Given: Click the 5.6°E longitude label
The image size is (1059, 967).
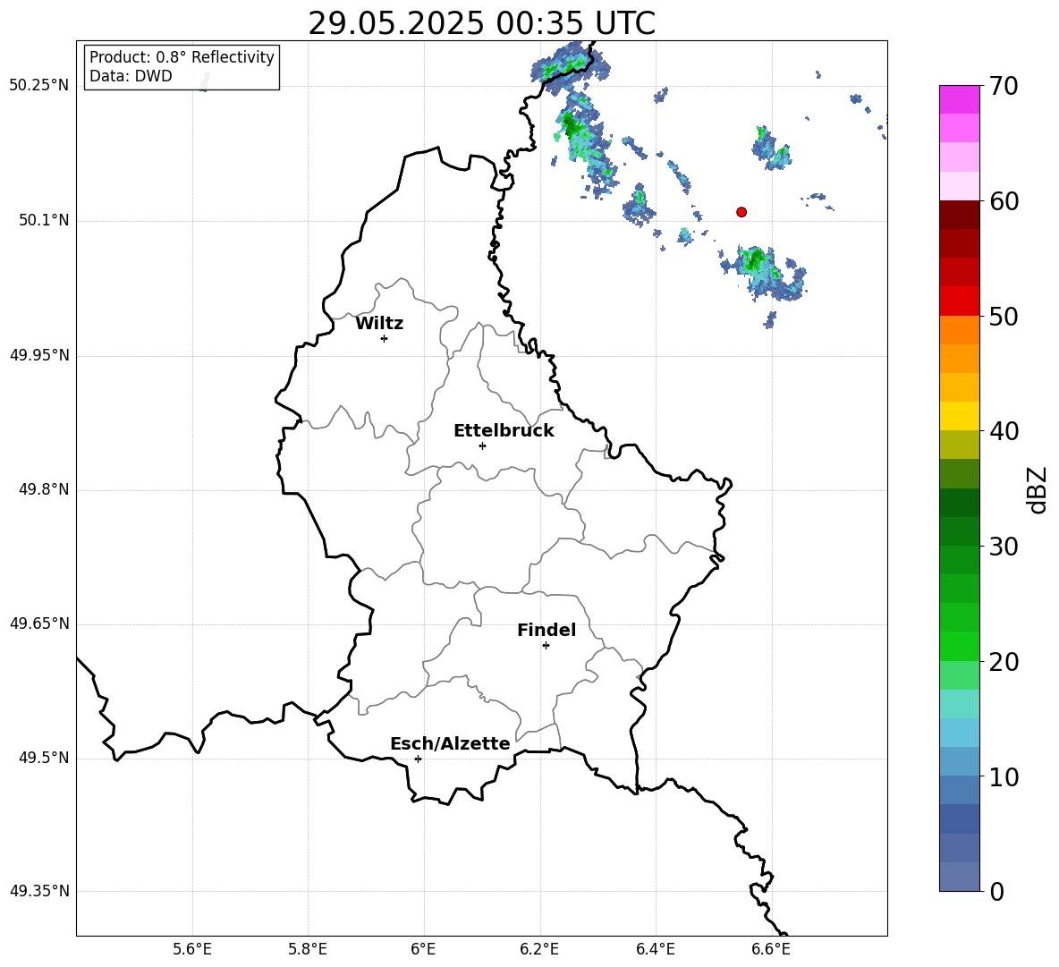Looking at the screenshot, I should click(x=192, y=949).
